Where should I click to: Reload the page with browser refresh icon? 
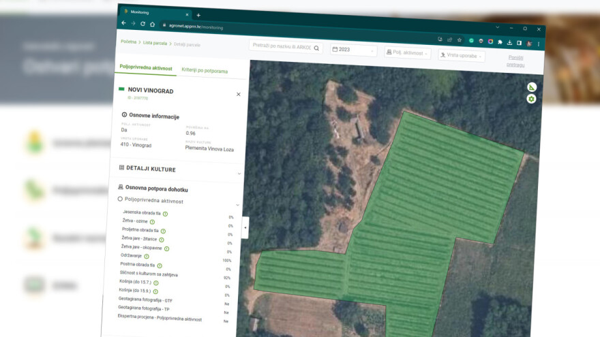click(x=142, y=24)
